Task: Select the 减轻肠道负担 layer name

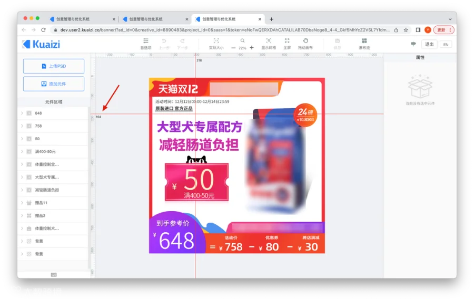Action: [47, 190]
